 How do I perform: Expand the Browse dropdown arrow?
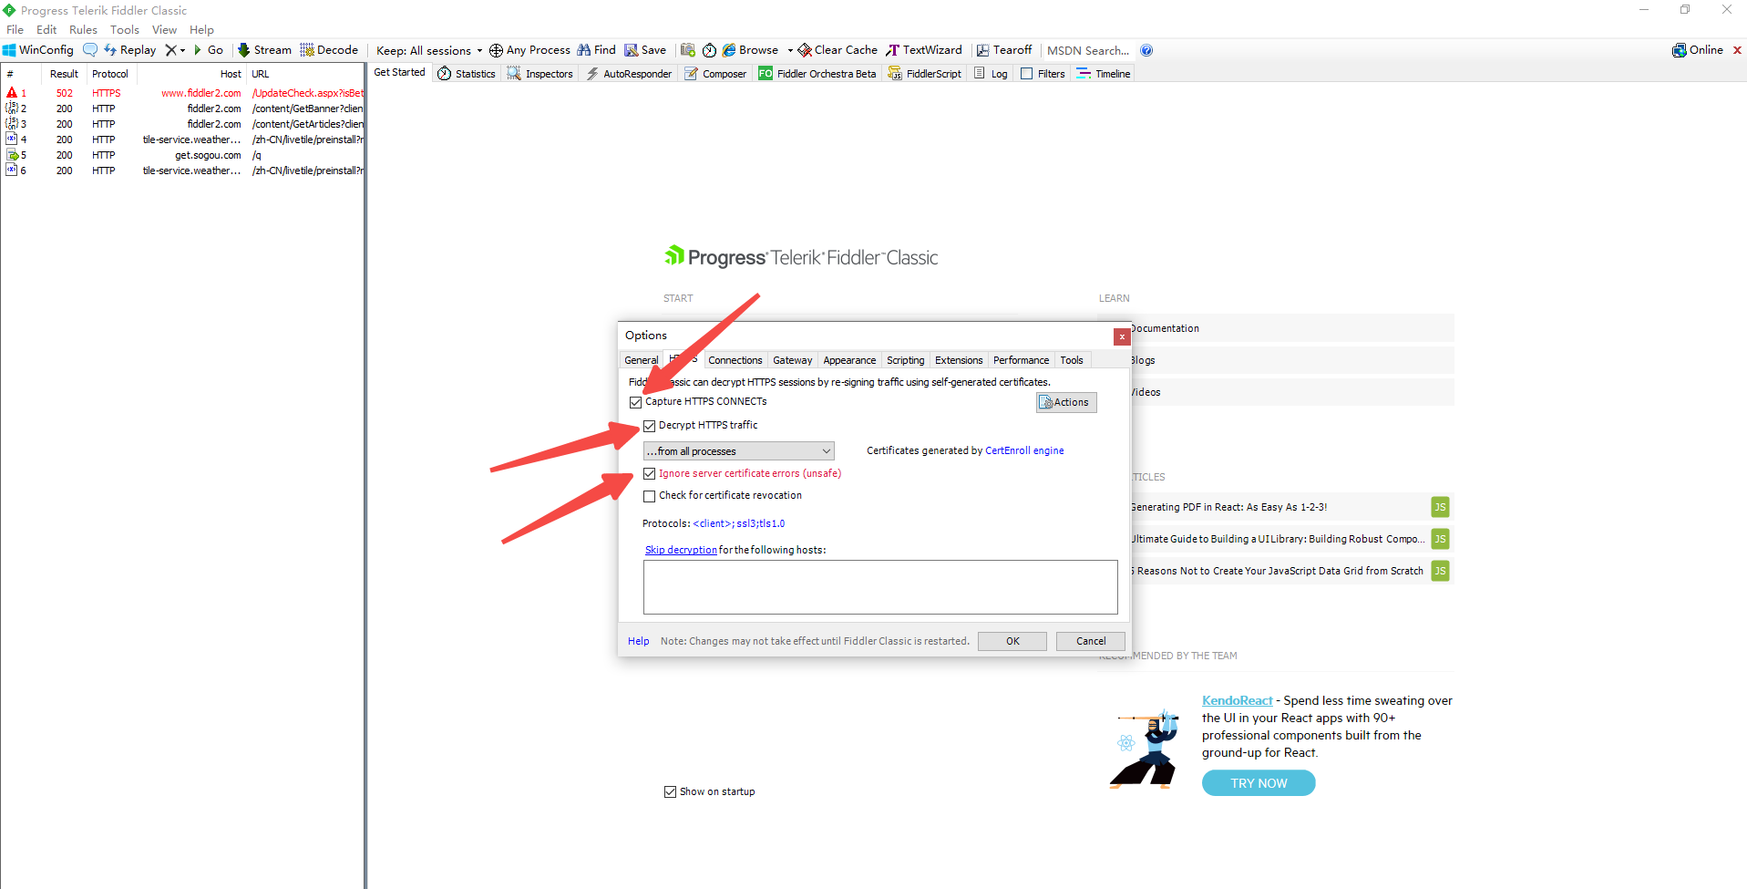click(790, 50)
